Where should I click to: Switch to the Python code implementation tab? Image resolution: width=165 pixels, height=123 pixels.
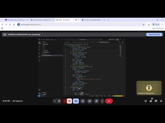[x=93, y=20]
